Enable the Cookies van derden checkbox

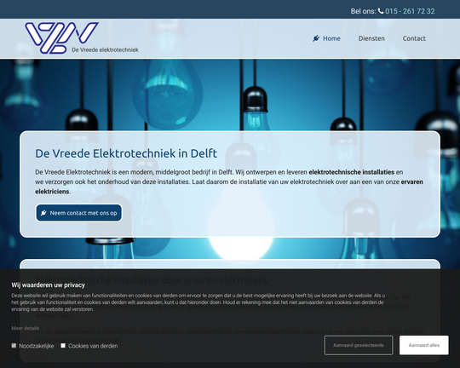coord(63,346)
